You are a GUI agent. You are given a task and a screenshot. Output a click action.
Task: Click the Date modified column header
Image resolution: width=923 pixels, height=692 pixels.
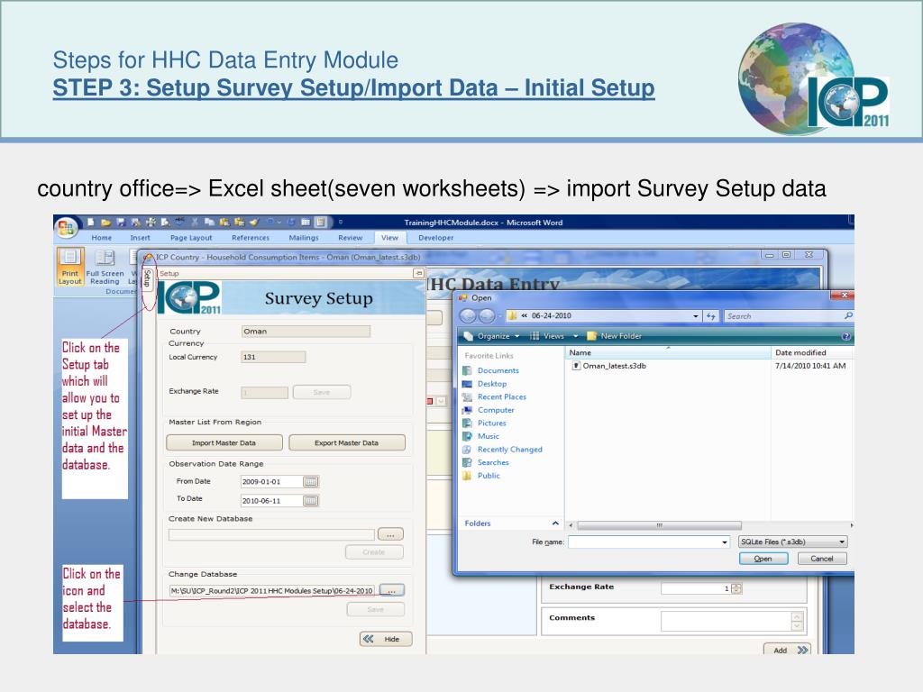tap(812, 352)
